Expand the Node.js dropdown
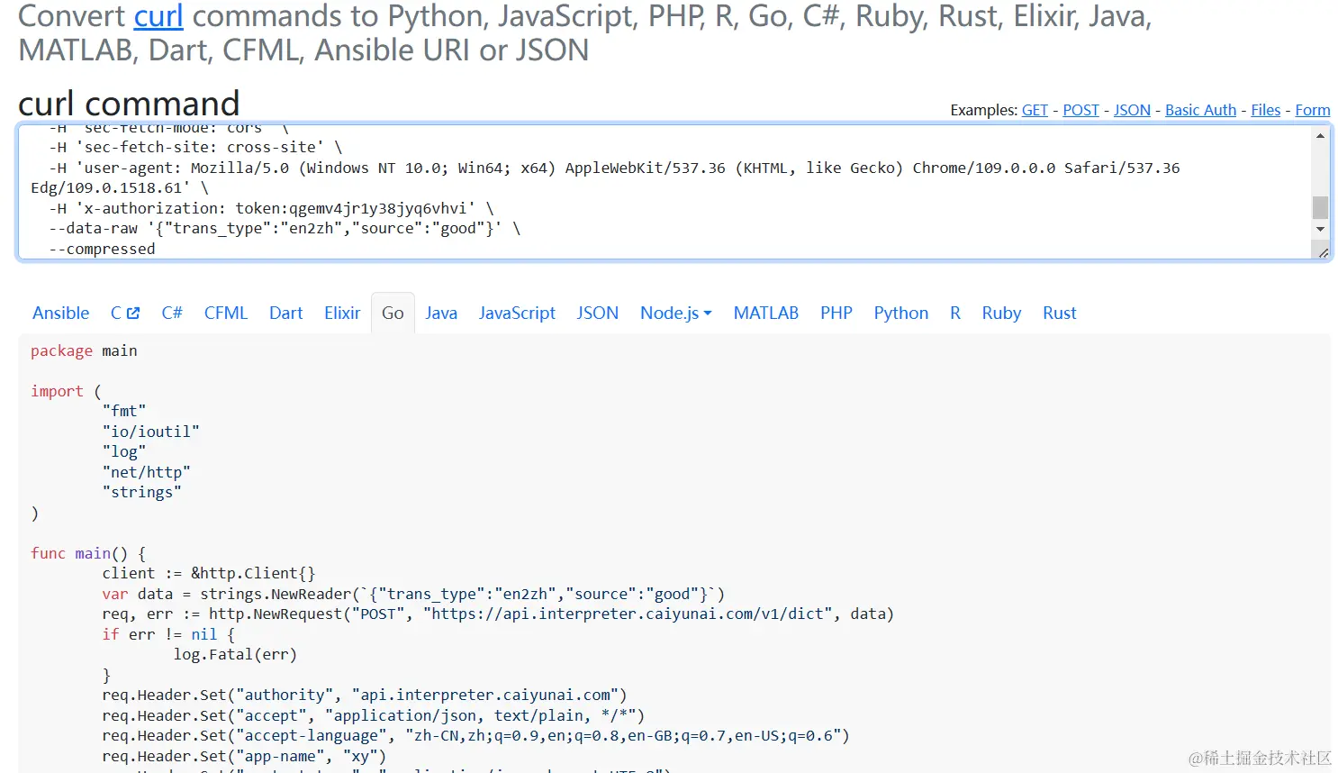The width and height of the screenshot is (1338, 773). coord(675,314)
